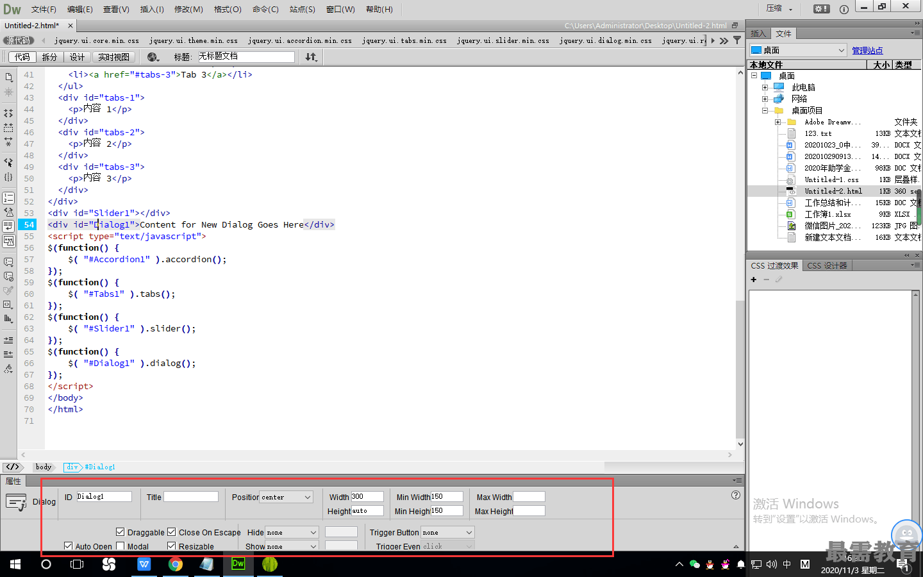Open the browser preview globe icon

(x=153, y=57)
